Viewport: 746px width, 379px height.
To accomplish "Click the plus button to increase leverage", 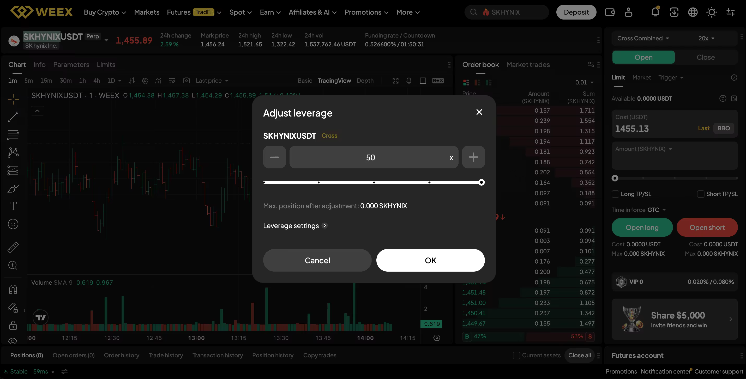I will click(x=473, y=157).
